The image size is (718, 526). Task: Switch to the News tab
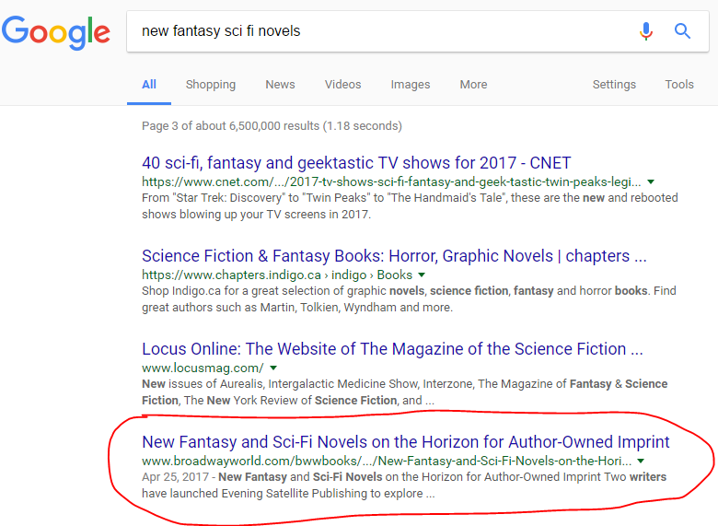click(280, 85)
